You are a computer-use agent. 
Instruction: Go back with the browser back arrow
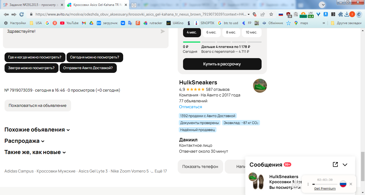click(6, 14)
